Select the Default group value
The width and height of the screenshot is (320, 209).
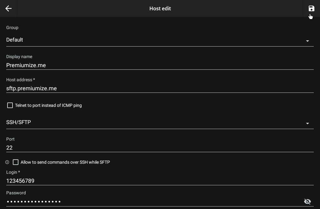(14, 40)
